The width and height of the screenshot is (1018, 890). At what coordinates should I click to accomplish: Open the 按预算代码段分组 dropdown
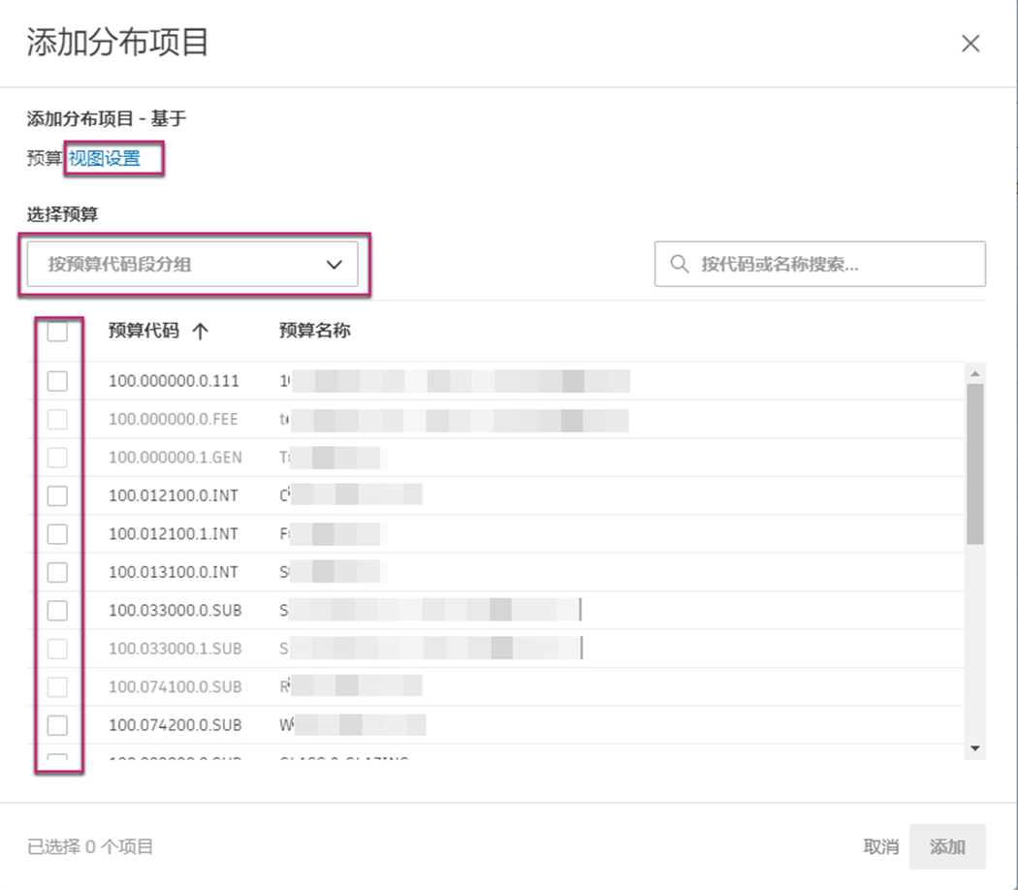(x=192, y=264)
